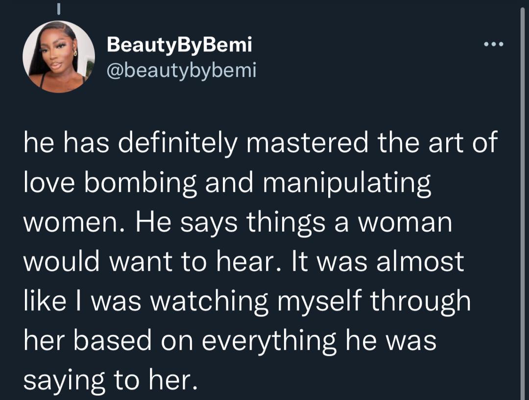The height and width of the screenshot is (400, 529).
Task: Open the BeautyByBemi display name link
Action: pyautogui.click(x=179, y=45)
